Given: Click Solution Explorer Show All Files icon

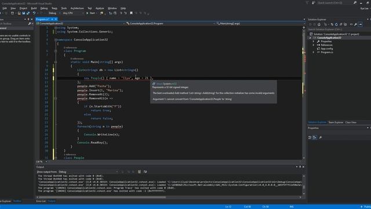Looking at the screenshot, I should [x=345, y=24].
